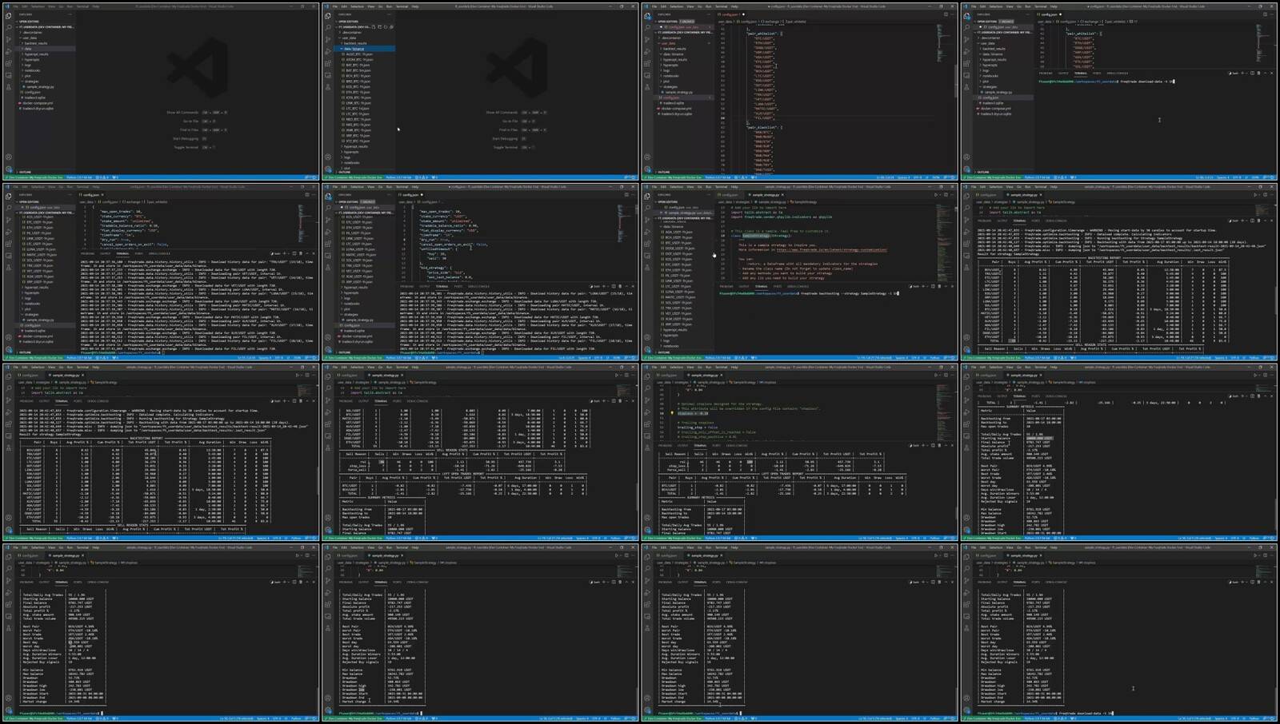
Task: Kill terminal via trash icon in top-right window
Action: pos(1258,73)
